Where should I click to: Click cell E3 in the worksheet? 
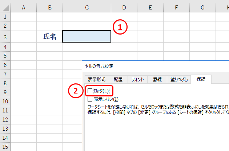coord(150,36)
